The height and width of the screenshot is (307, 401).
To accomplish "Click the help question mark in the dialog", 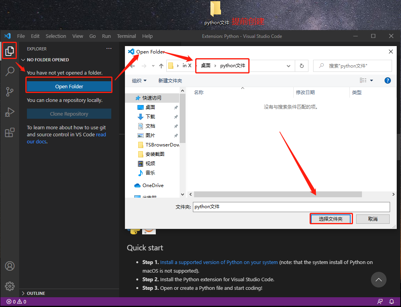I will coord(387,80).
